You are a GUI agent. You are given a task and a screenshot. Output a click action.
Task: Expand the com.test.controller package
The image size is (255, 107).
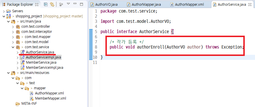click(13, 27)
